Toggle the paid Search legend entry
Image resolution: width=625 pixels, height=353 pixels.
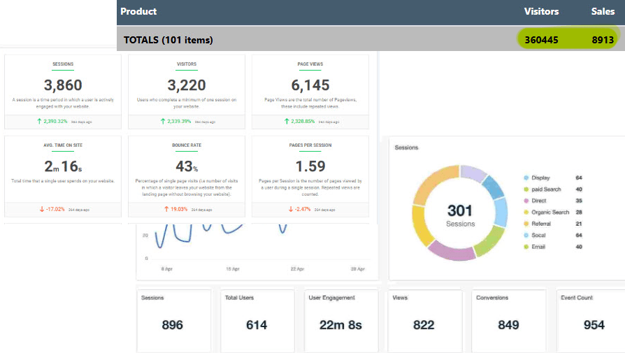[x=546, y=189]
